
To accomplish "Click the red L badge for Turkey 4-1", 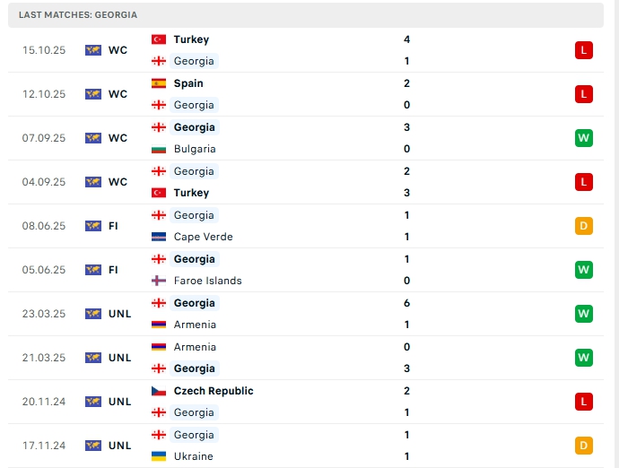I will point(584,50).
